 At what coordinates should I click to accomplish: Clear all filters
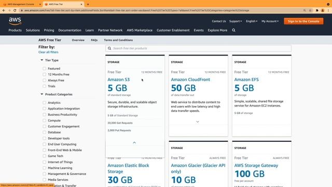48,52
